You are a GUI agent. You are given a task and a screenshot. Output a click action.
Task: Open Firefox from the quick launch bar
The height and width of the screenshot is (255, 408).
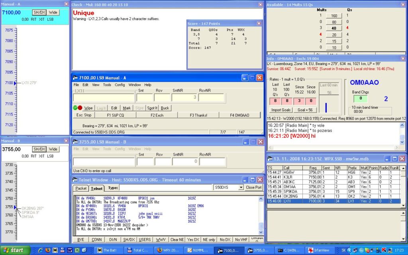[x=47, y=250]
